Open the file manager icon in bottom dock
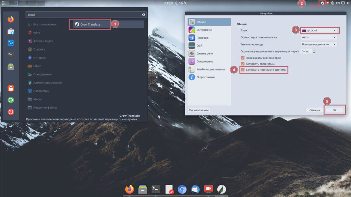 (x=143, y=189)
